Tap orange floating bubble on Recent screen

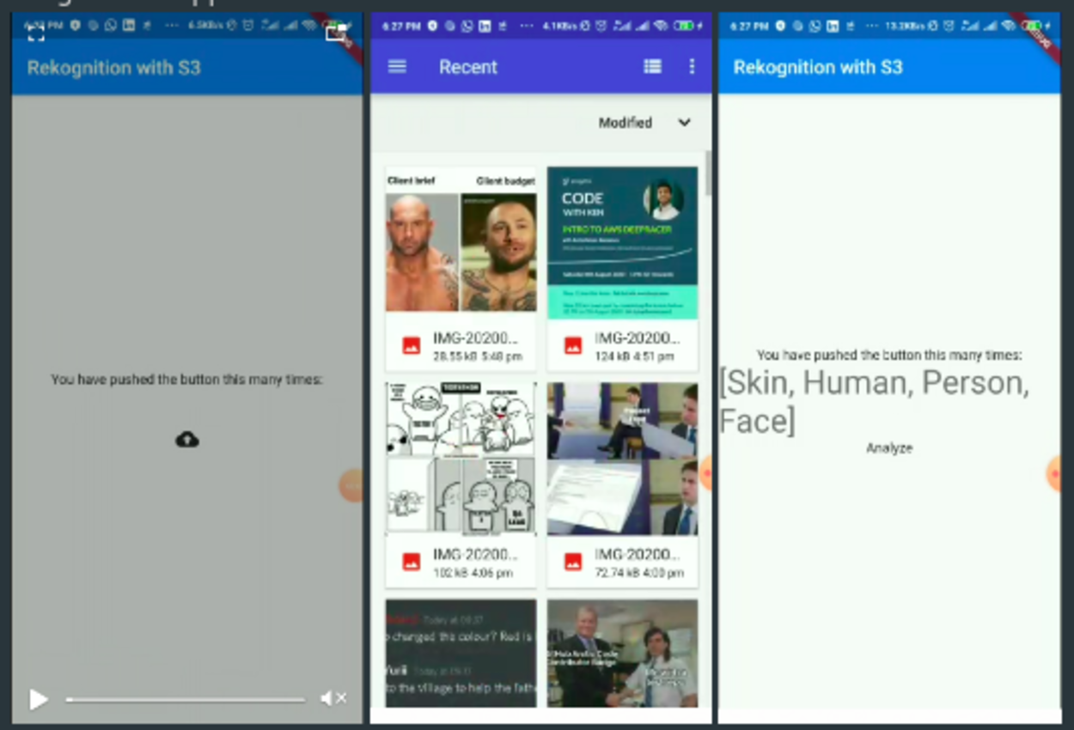point(705,472)
